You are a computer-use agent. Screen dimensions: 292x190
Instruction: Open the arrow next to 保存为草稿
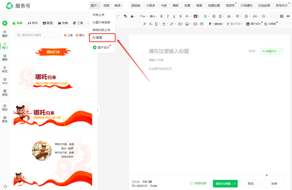pos(235,184)
